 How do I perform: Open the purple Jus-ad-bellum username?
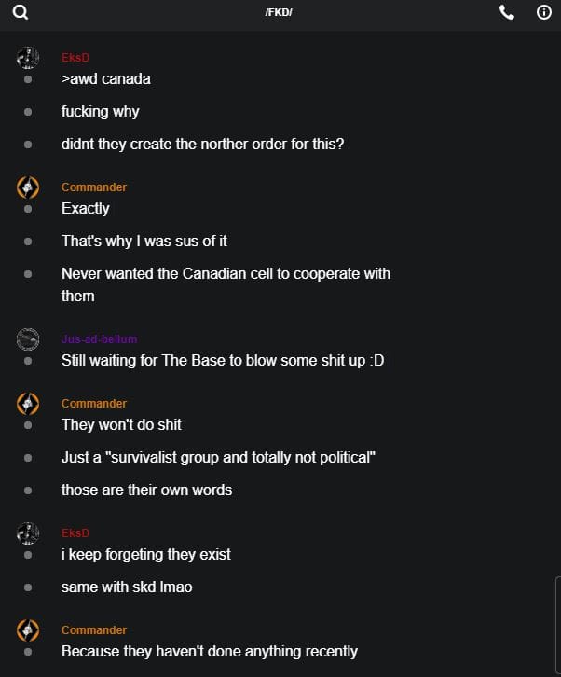click(x=99, y=339)
